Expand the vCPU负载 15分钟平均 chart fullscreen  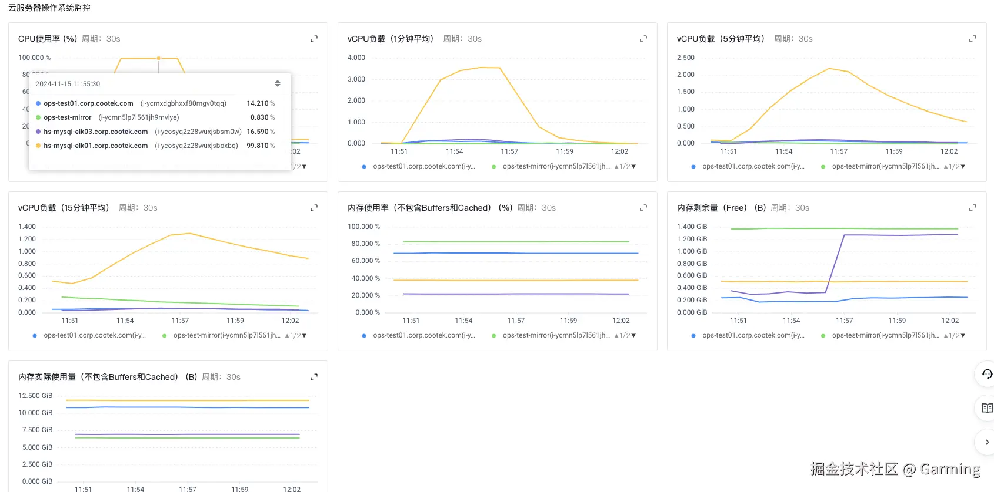[314, 208]
